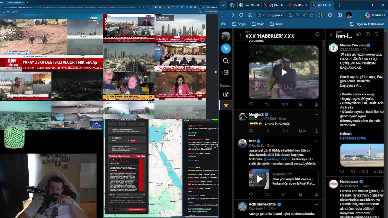Like the MonitorX Sirens in Kuwait post

[283, 131]
